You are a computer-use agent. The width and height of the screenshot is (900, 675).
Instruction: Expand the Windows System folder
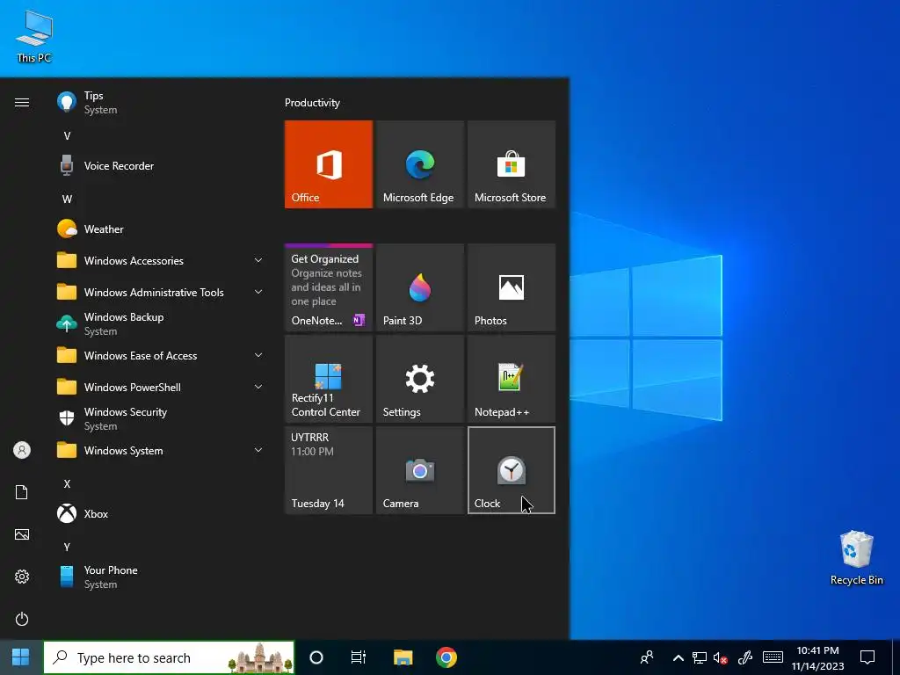tap(161, 451)
